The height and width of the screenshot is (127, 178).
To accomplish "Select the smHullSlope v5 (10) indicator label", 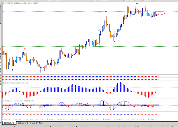I will point(19,101).
